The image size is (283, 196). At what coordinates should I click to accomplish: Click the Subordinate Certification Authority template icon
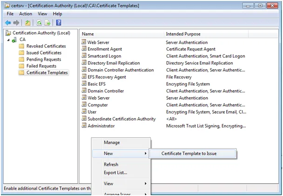[x=84, y=119]
